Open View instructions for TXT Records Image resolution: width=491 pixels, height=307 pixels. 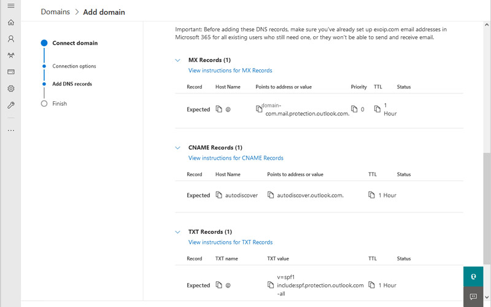[231, 242]
